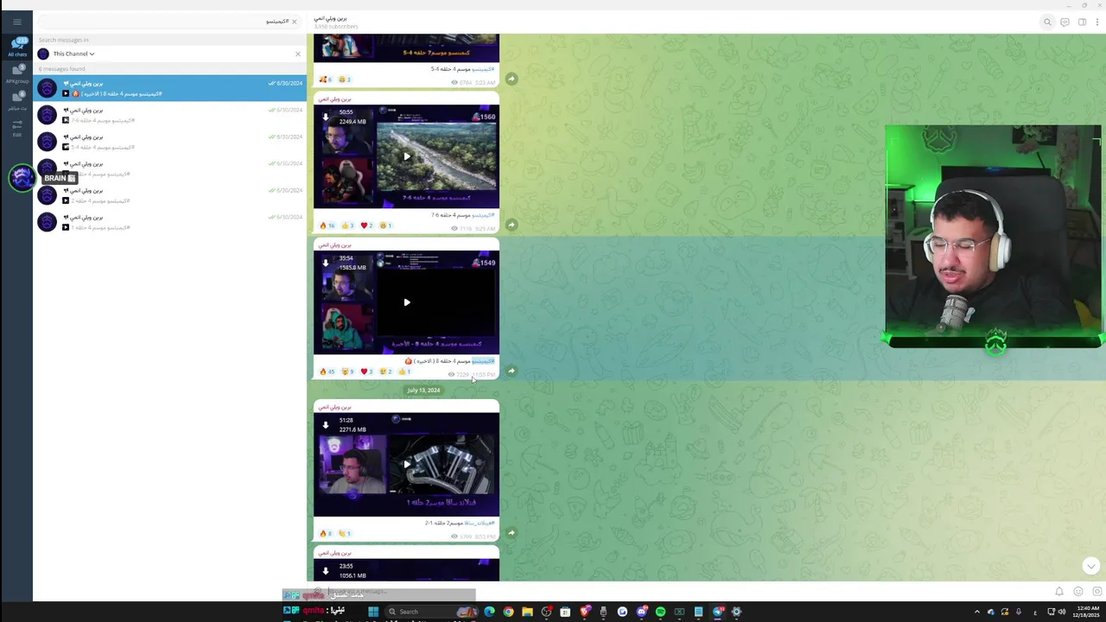Click the hashtag in episodes 7-6 caption
Viewport: 1106px width, 622px height.
(483, 215)
